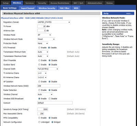Select Disable for MTik Compatibility
The width and height of the screenshot is (137, 126).
pos(50,118)
